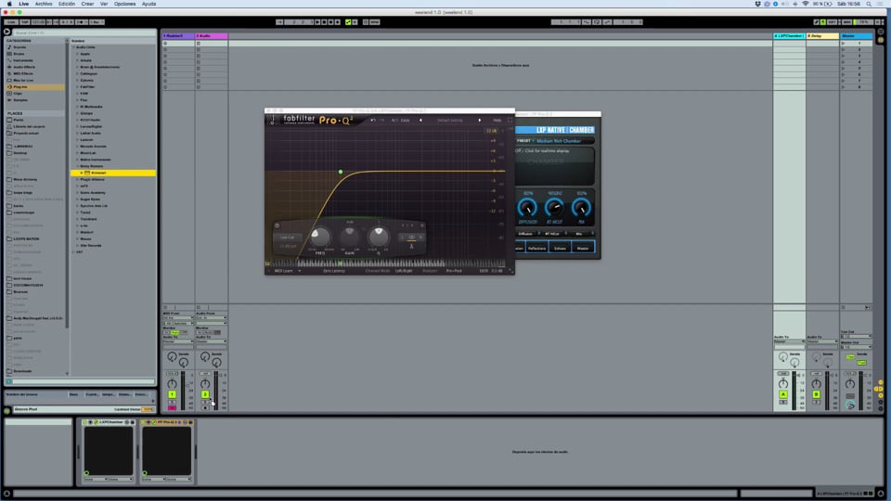Open track 1 MIDI From dropdown

pyautogui.click(x=178, y=317)
